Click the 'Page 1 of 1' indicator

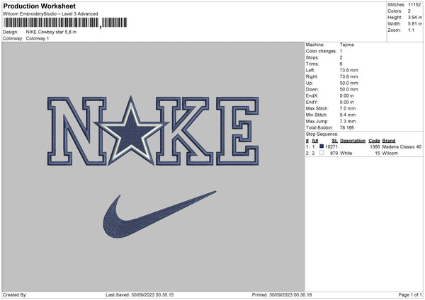pos(410,295)
